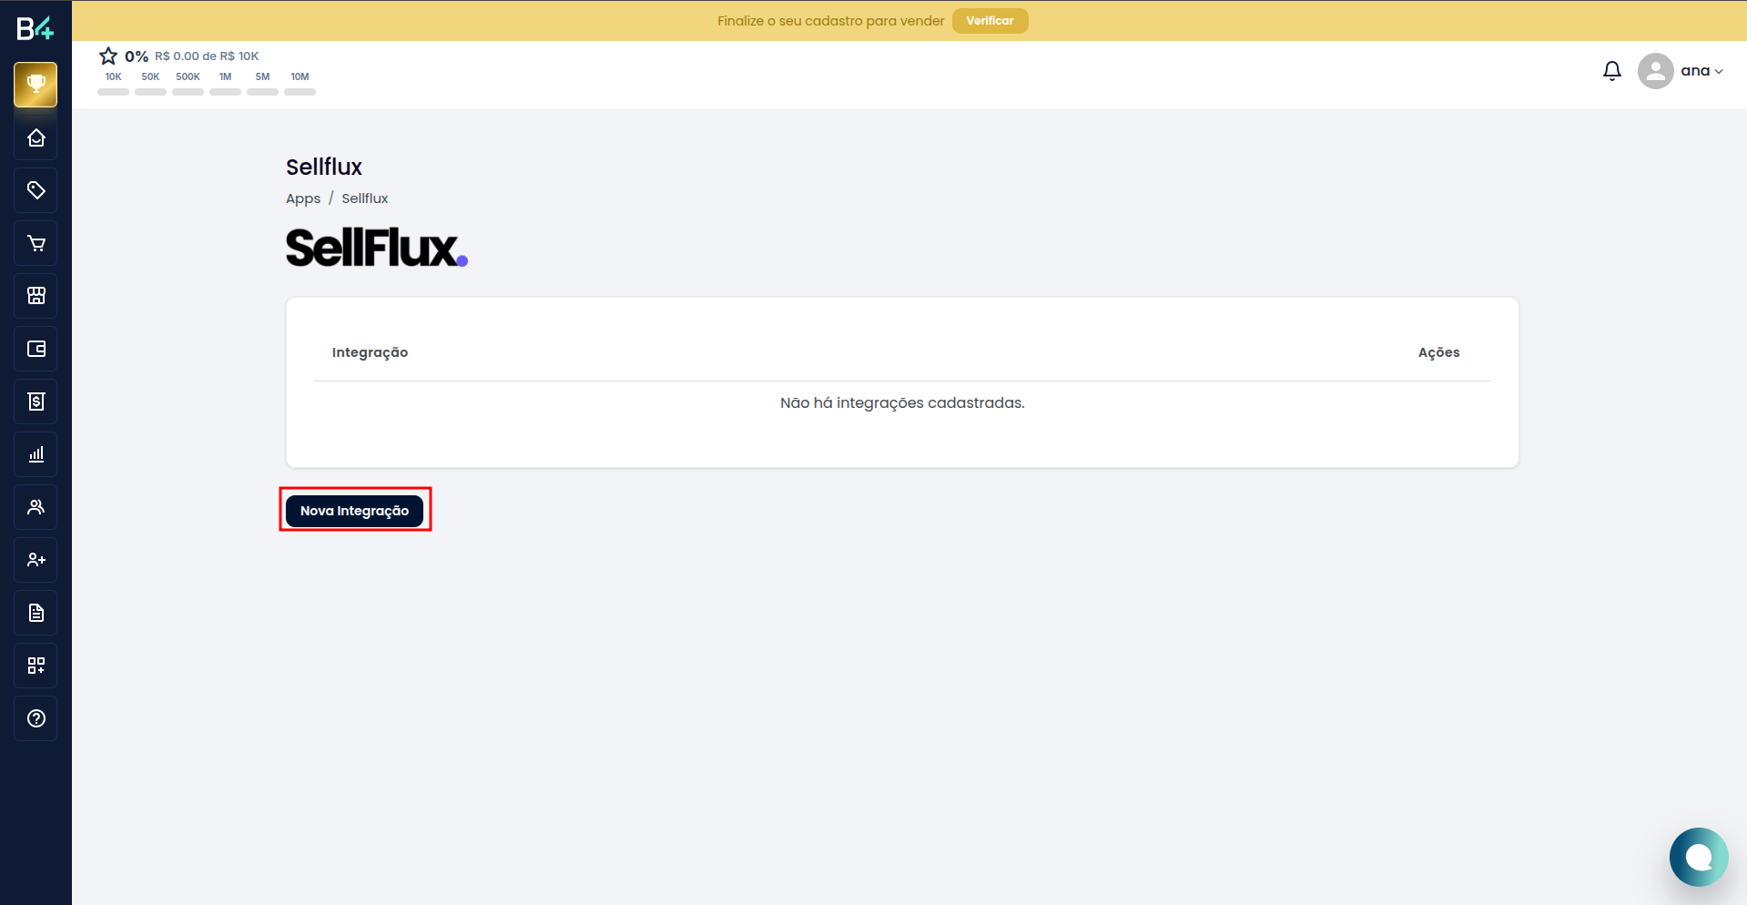The image size is (1747, 905).
Task: Open the wallet icon in sidebar
Action: pyautogui.click(x=36, y=349)
